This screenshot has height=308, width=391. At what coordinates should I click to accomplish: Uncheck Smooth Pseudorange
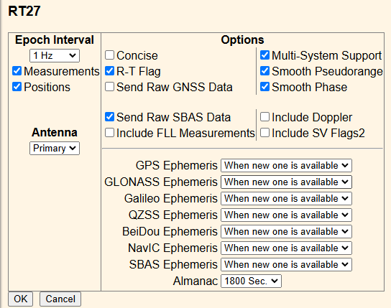click(264, 71)
